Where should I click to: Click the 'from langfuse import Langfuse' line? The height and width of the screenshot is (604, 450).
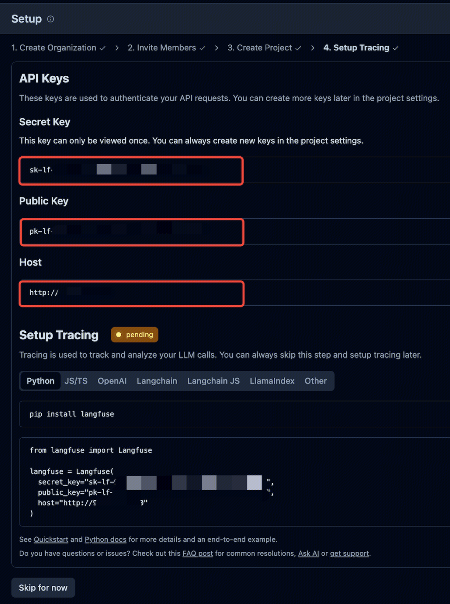pos(91,450)
